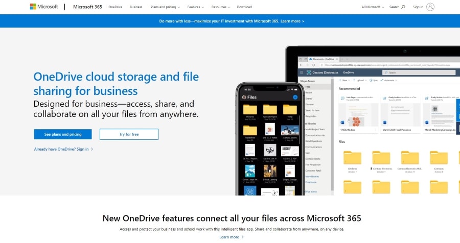Click browser refresh icon in laptop mockup
The image size is (460, 243).
tap(314, 65)
